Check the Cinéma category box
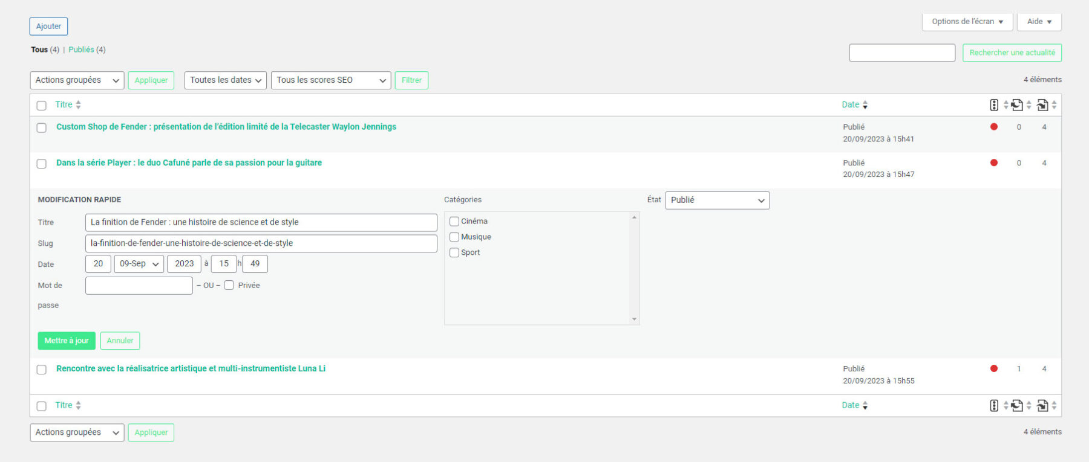Viewport: 1089px width, 462px height. click(x=454, y=222)
